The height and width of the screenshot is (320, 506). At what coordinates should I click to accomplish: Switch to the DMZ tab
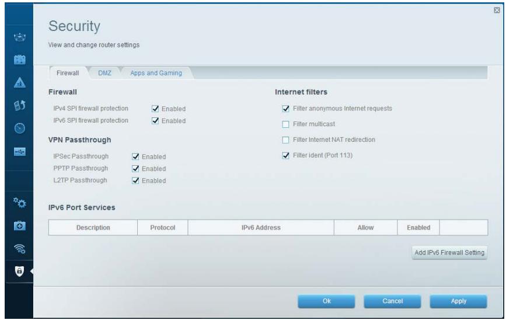[104, 73]
